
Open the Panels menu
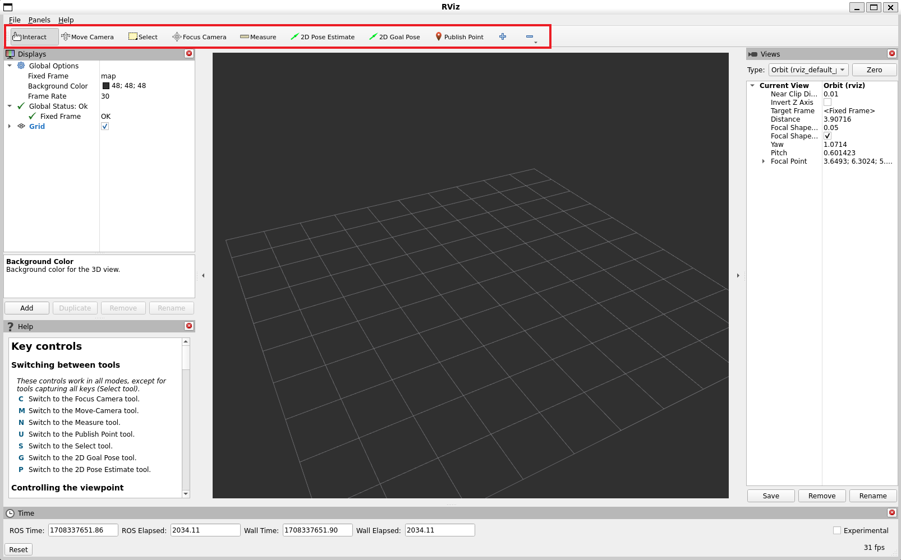point(39,20)
